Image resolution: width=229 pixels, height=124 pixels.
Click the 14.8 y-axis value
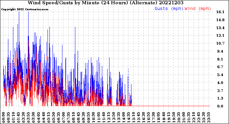tap(220, 20)
